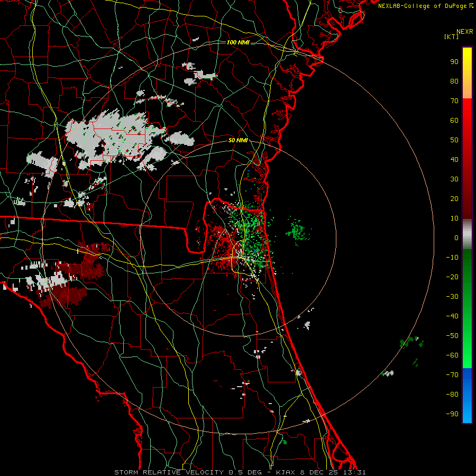Screen dimensions: 476x476
Task: Select the NEXR label above the scale
Action: click(x=464, y=32)
